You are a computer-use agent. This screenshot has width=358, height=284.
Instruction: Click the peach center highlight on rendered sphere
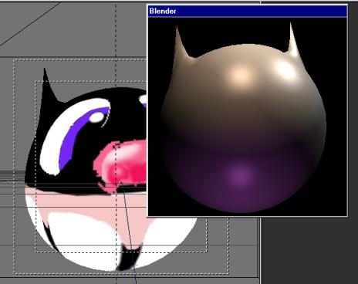point(241,76)
